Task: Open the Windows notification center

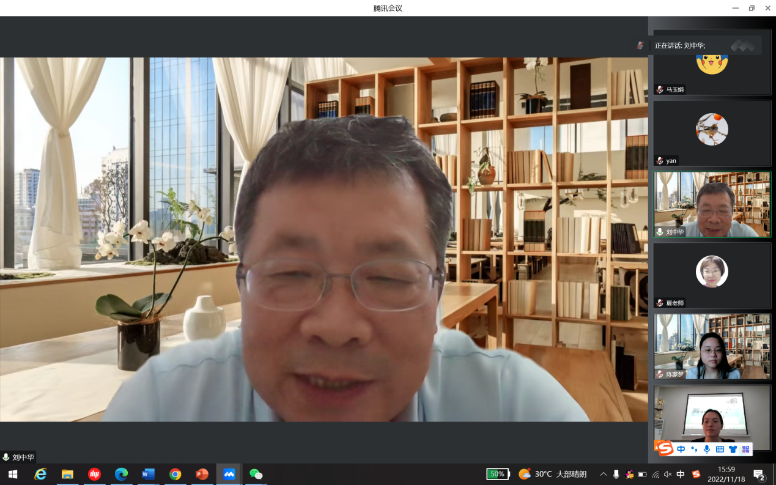Action: coord(759,475)
